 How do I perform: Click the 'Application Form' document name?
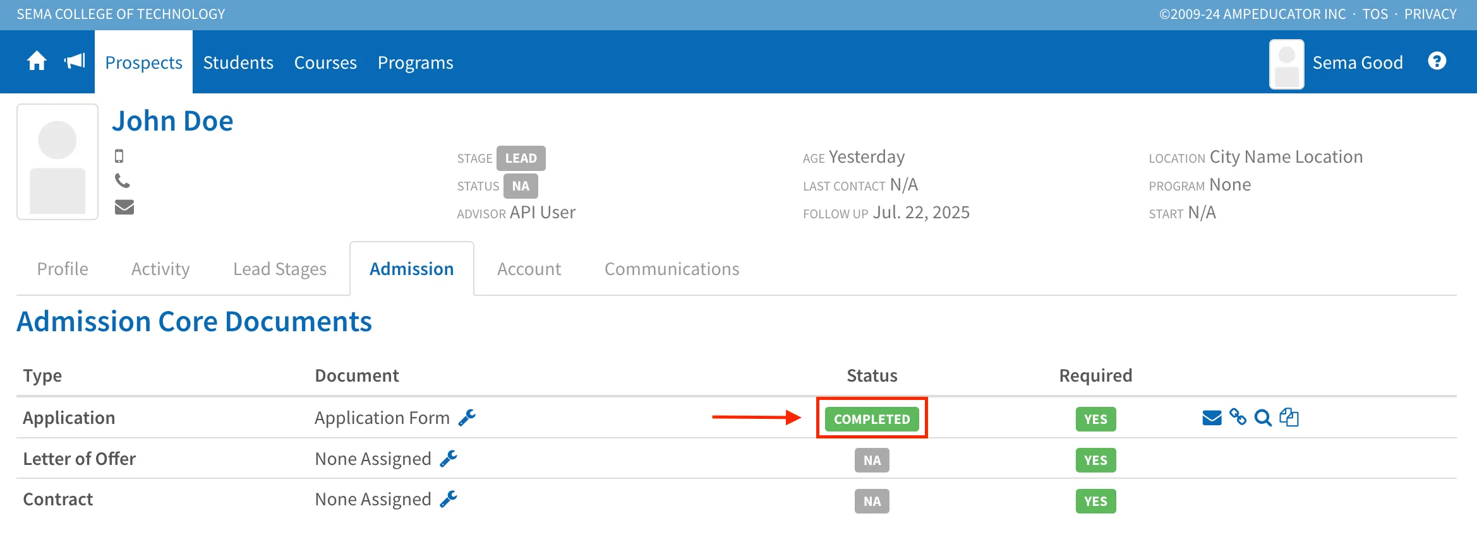382,418
